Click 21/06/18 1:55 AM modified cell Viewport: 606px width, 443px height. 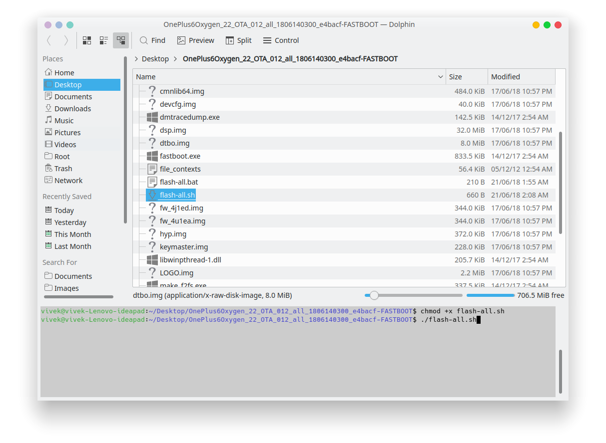520,182
